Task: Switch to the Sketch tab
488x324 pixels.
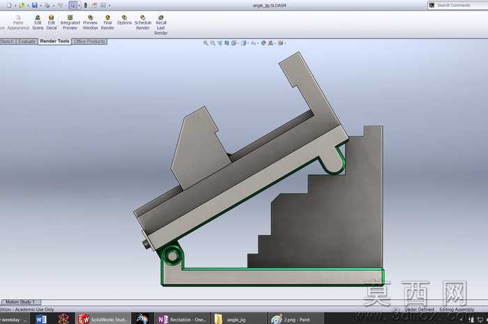Action: (7, 41)
